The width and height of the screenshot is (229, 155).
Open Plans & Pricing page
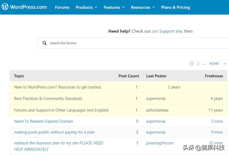176,7
